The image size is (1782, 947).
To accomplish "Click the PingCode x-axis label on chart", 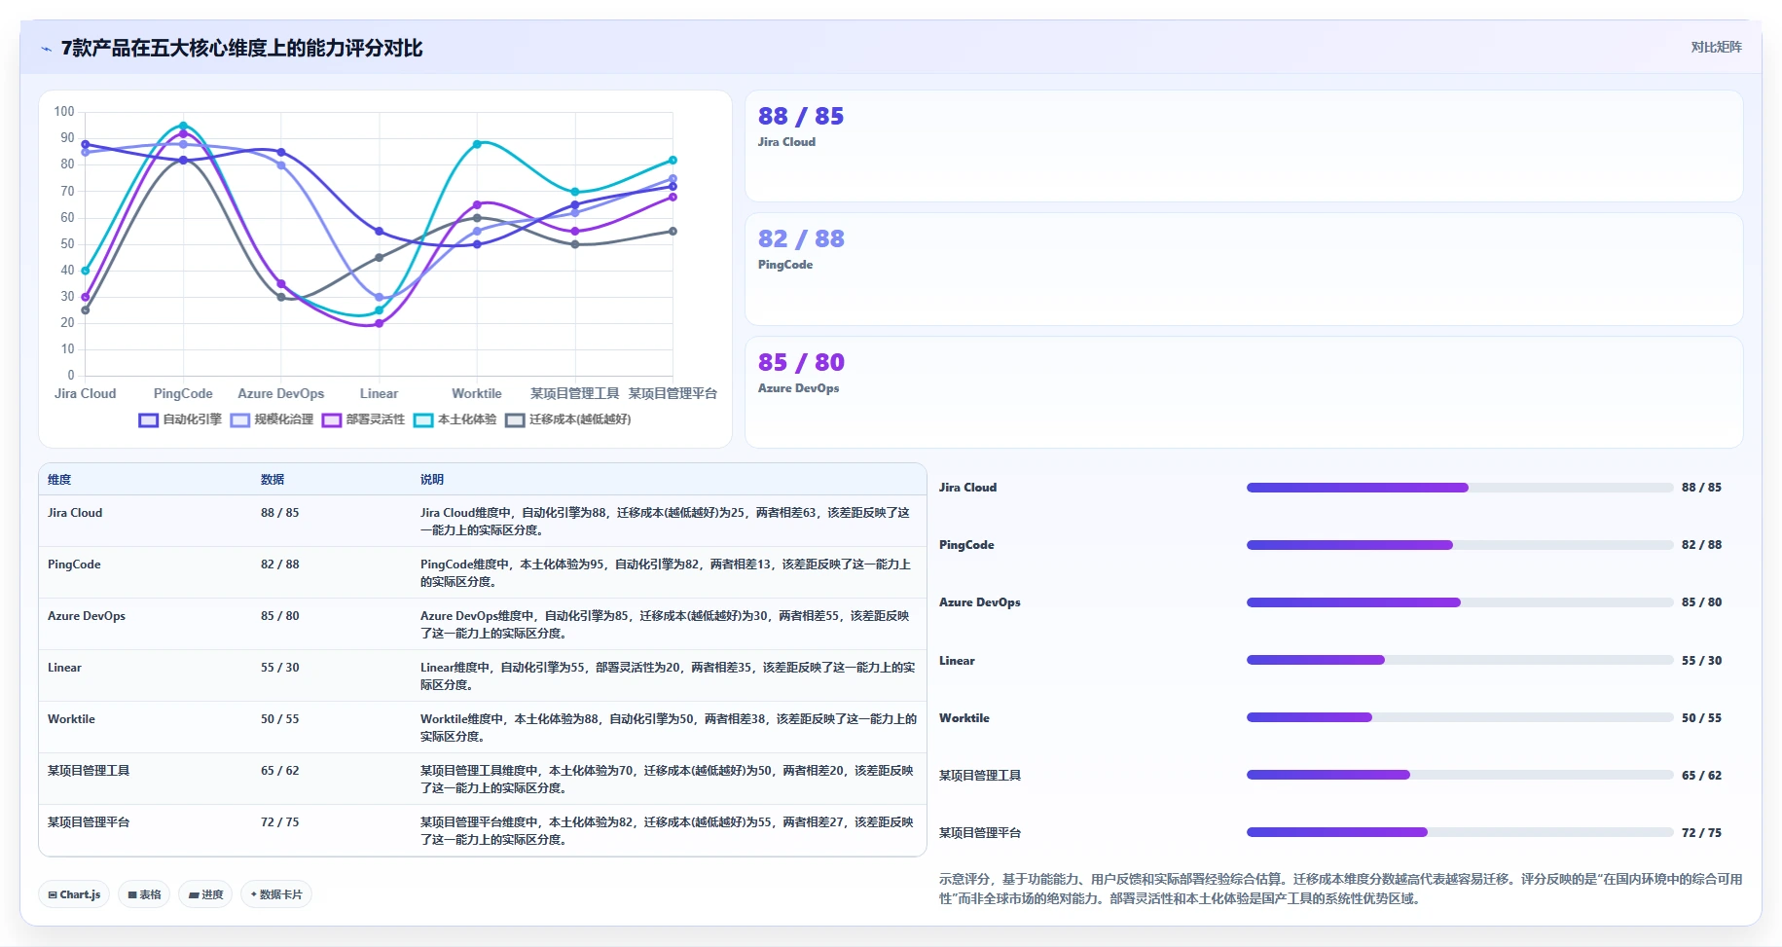I will [183, 394].
